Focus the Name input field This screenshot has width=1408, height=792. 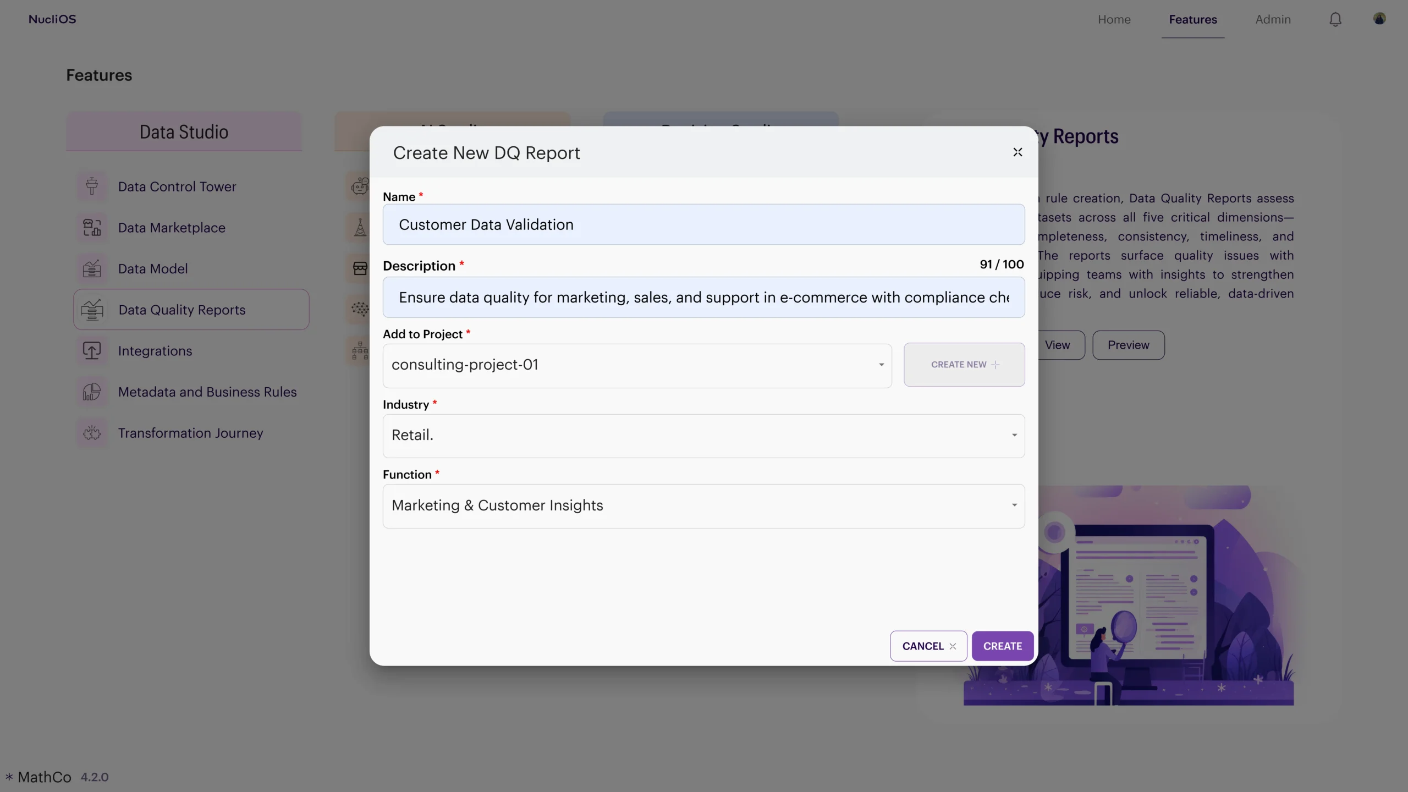click(x=703, y=225)
